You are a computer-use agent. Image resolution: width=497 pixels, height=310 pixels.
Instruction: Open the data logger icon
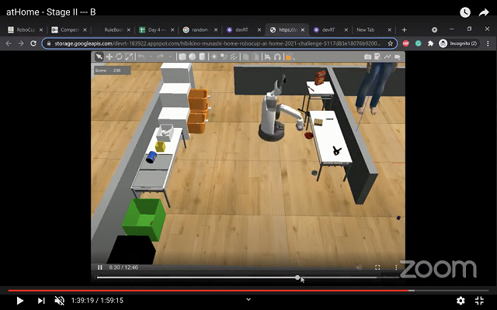(377, 57)
